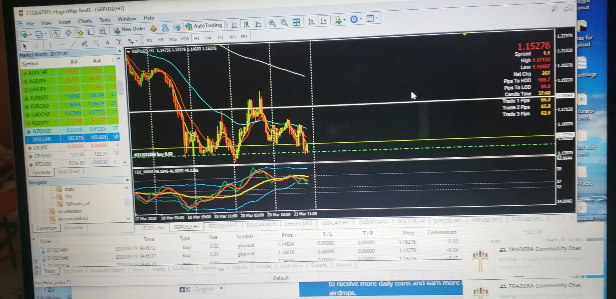Open the New Chart toolbar icon

click(x=24, y=34)
